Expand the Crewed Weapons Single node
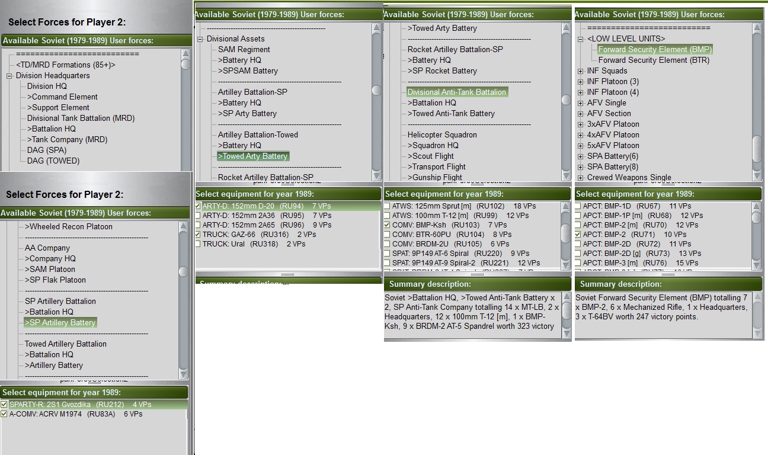 coord(581,178)
